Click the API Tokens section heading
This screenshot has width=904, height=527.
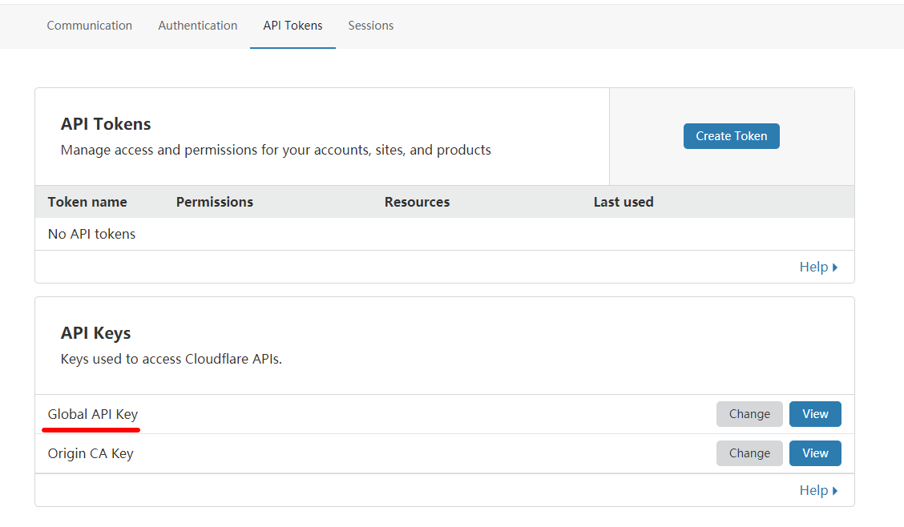106,124
